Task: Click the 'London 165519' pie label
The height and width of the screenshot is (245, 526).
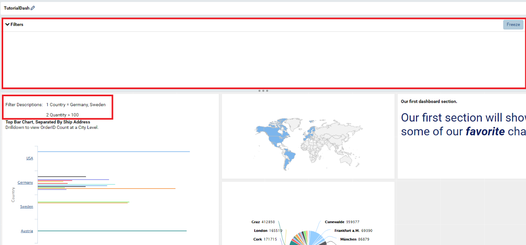Action: tap(268, 231)
